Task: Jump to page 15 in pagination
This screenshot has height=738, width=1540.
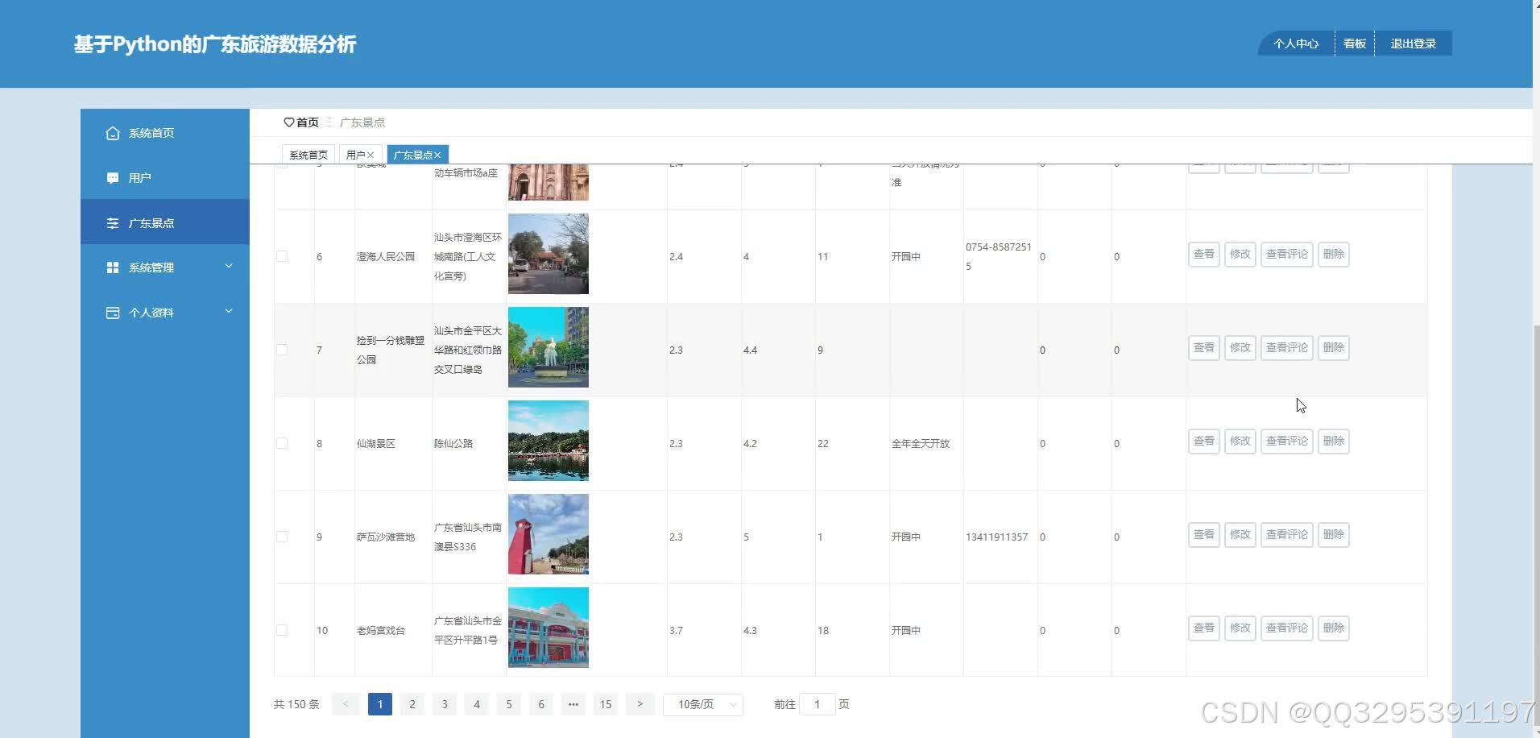Action: pyautogui.click(x=606, y=704)
